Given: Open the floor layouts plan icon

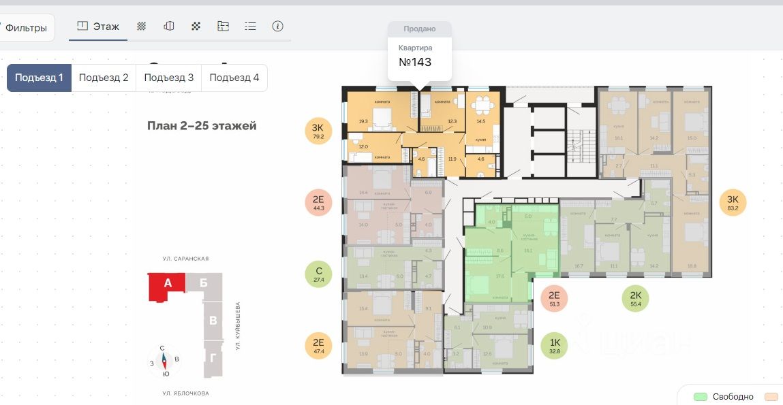Looking at the screenshot, I should click(224, 27).
